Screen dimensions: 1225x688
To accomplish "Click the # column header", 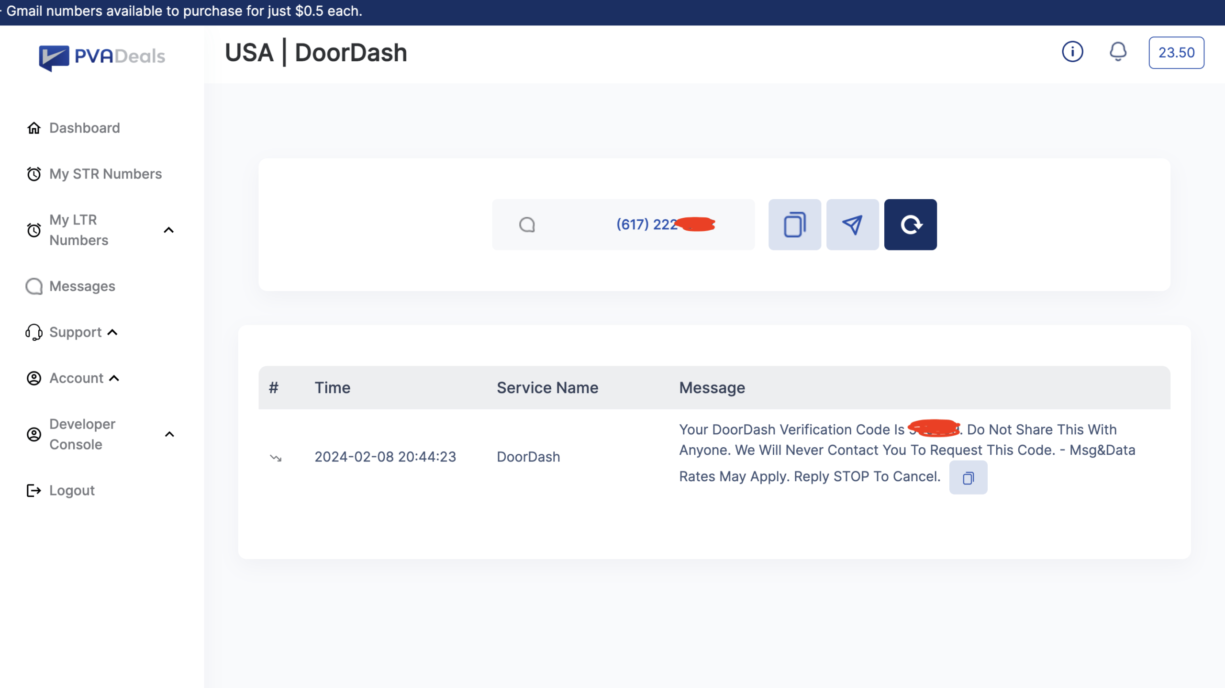I will pos(274,388).
